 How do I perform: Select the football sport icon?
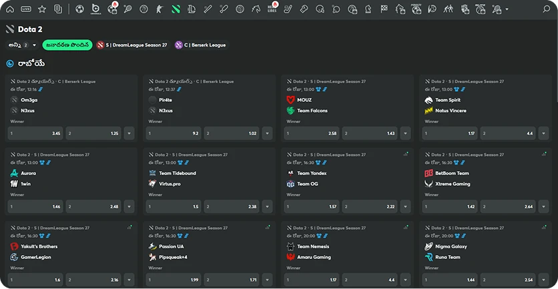pyautogui.click(x=80, y=9)
